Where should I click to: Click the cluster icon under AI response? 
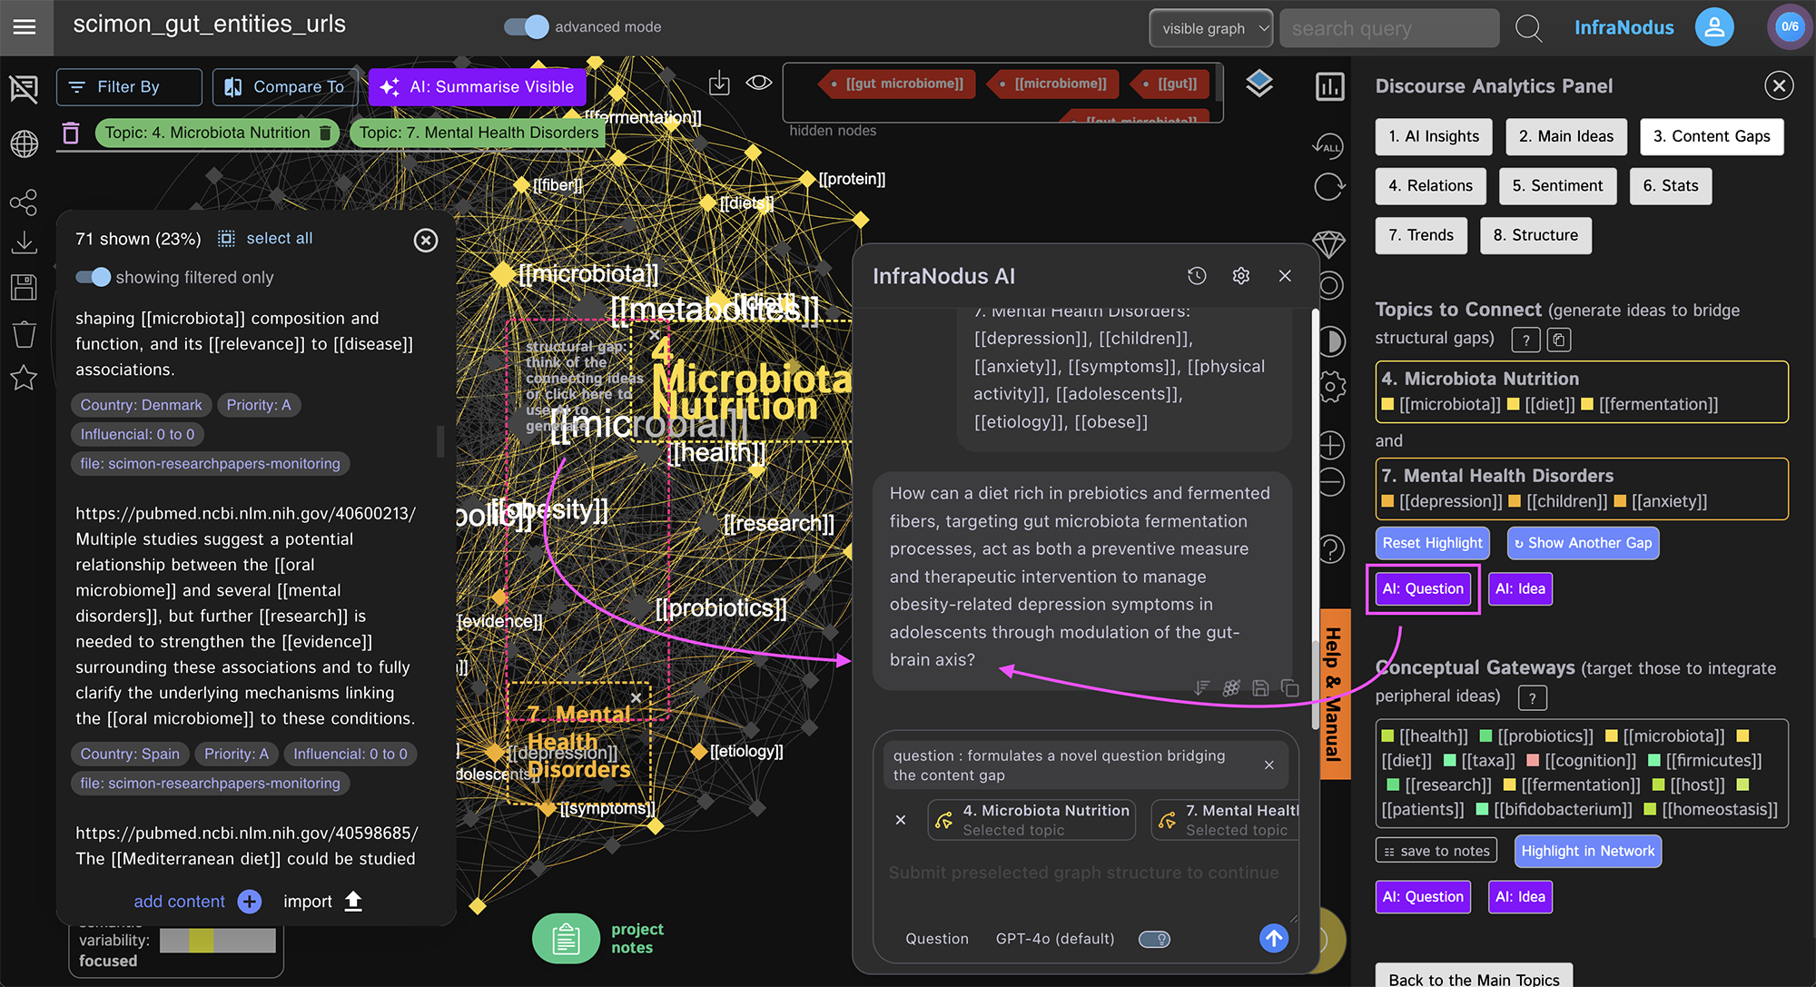1231,688
